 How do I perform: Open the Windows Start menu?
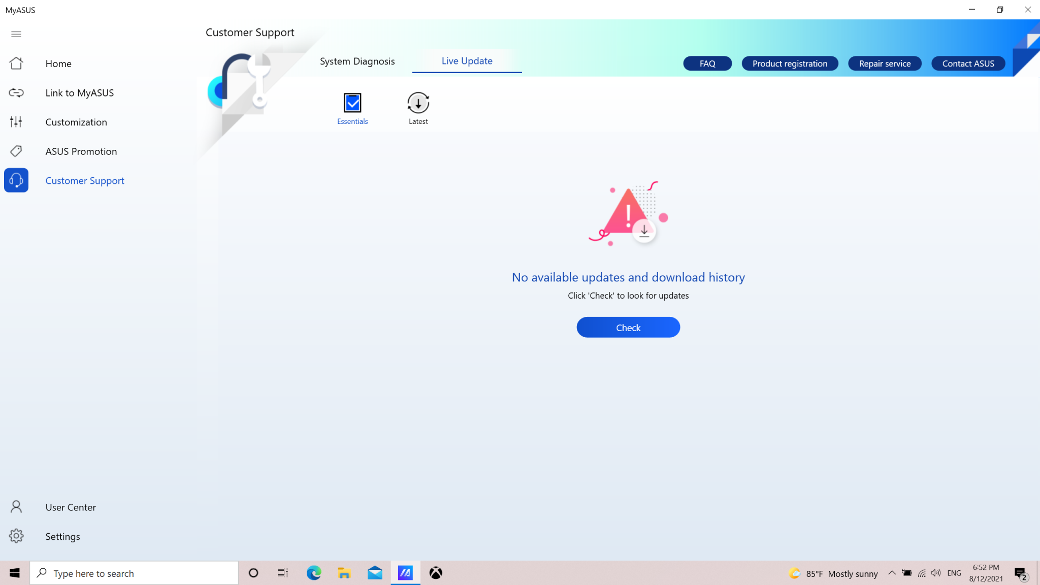(15, 573)
